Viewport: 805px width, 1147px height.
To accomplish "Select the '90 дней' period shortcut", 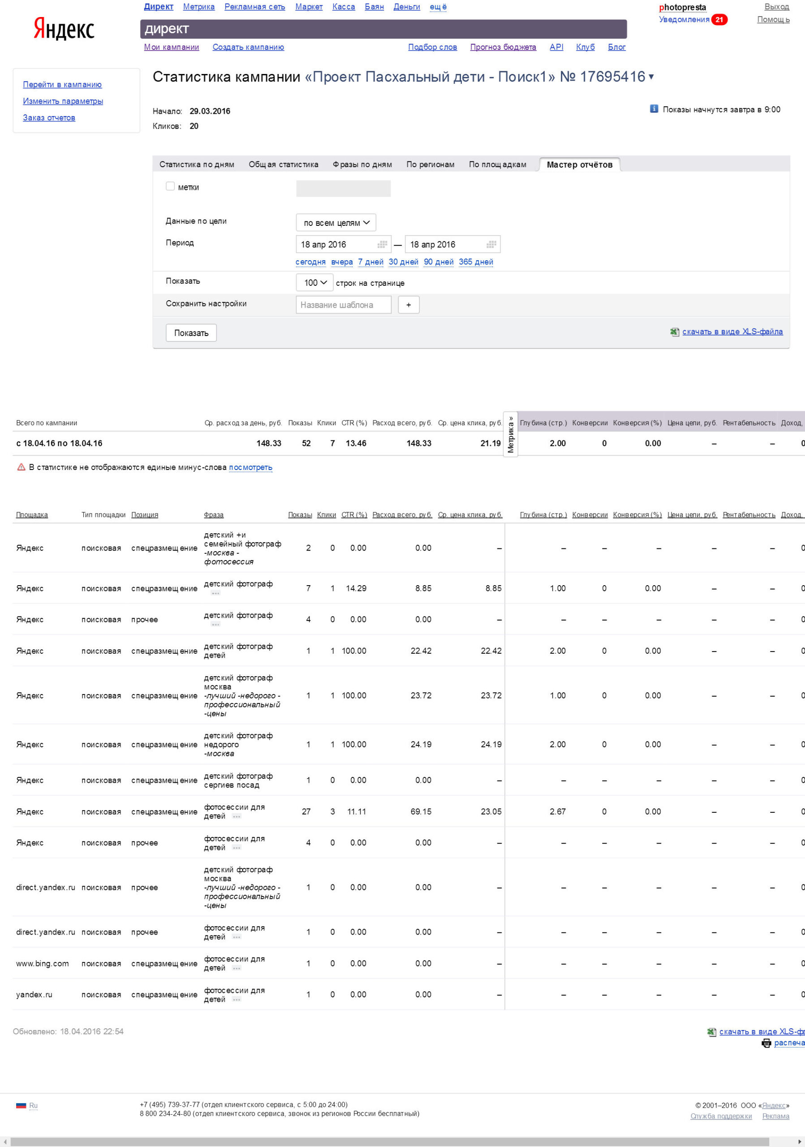I will click(x=439, y=262).
